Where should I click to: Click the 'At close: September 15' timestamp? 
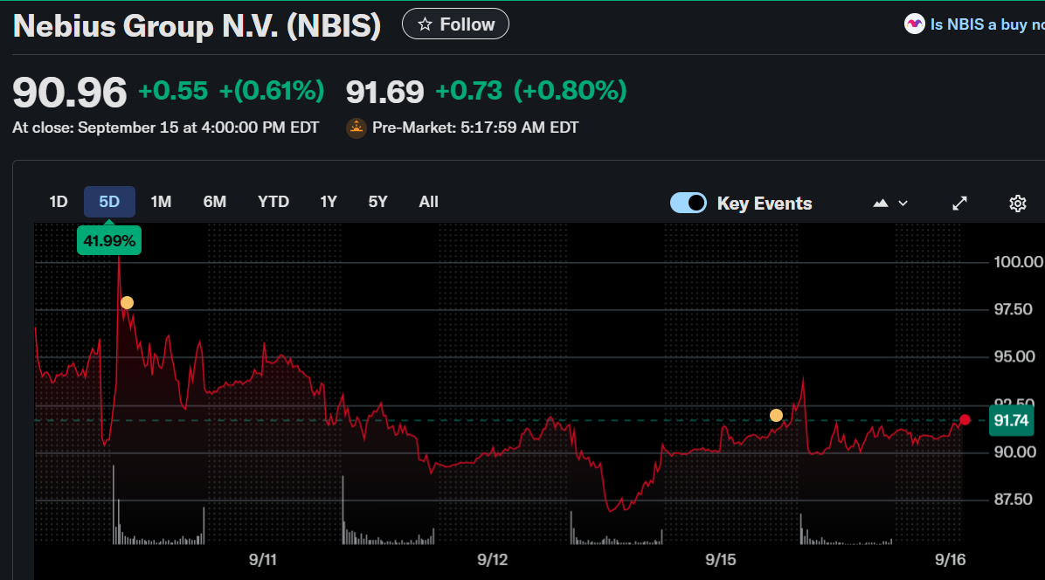pyautogui.click(x=166, y=128)
